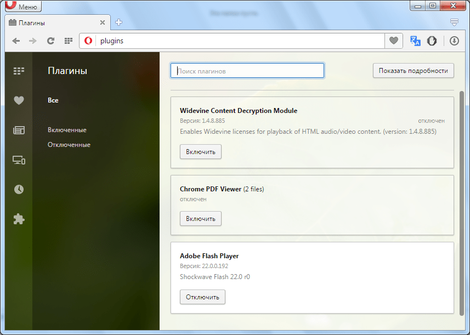Click the reload page icon
The width and height of the screenshot is (470, 335).
[x=50, y=41]
